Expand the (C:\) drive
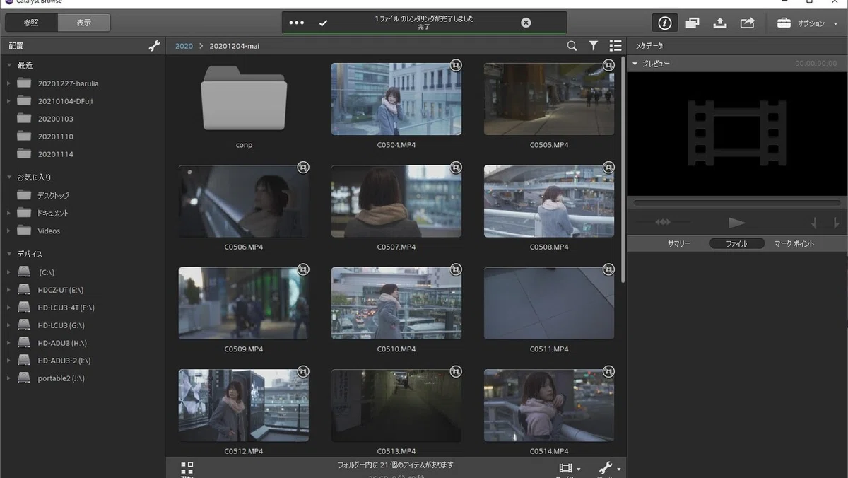 click(8, 272)
